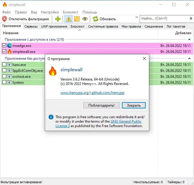Screen dimensions: 194x185
Task: Open the Блоклист menu in menu bar
Action: tap(71, 12)
